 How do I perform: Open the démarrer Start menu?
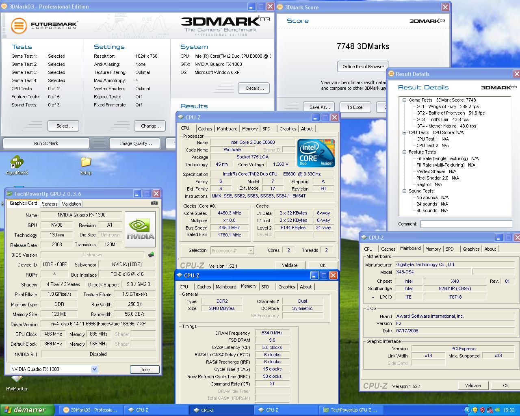pyautogui.click(x=27, y=410)
